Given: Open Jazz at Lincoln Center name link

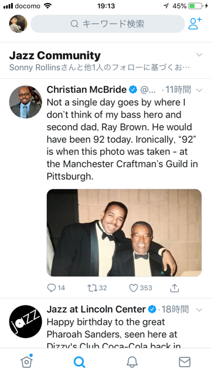Looking at the screenshot, I should pos(96,310).
